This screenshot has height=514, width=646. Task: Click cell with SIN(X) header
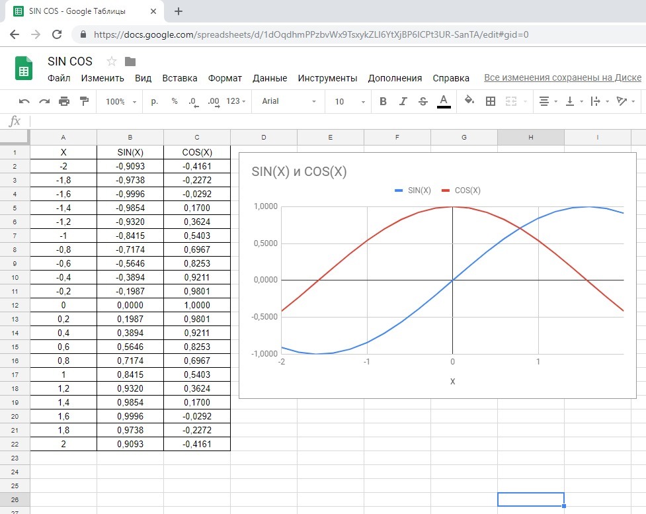130,152
